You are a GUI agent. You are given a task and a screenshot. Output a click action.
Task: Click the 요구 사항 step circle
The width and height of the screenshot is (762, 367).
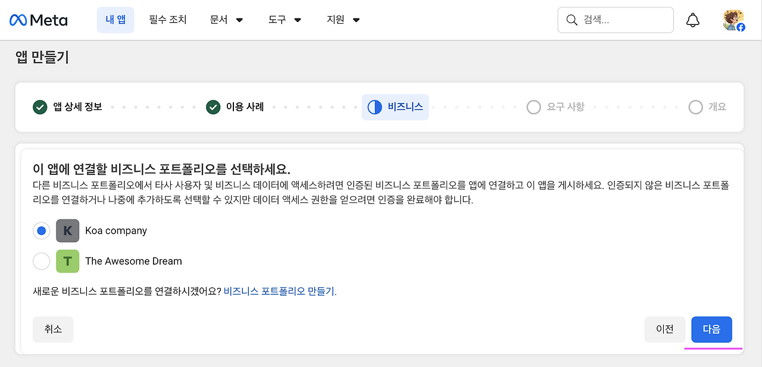(x=533, y=107)
